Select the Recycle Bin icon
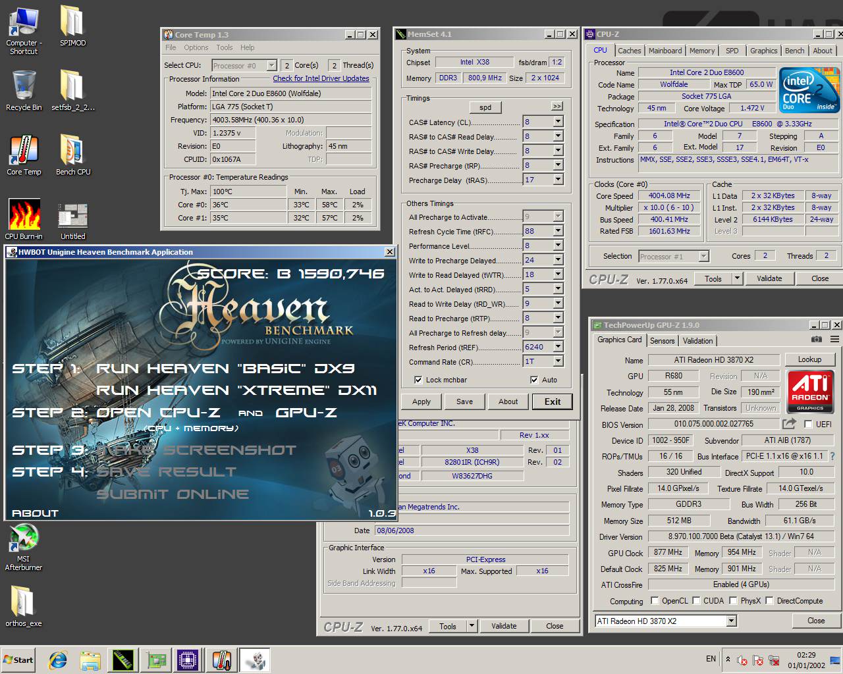Viewport: 843px width, 674px height. [24, 90]
